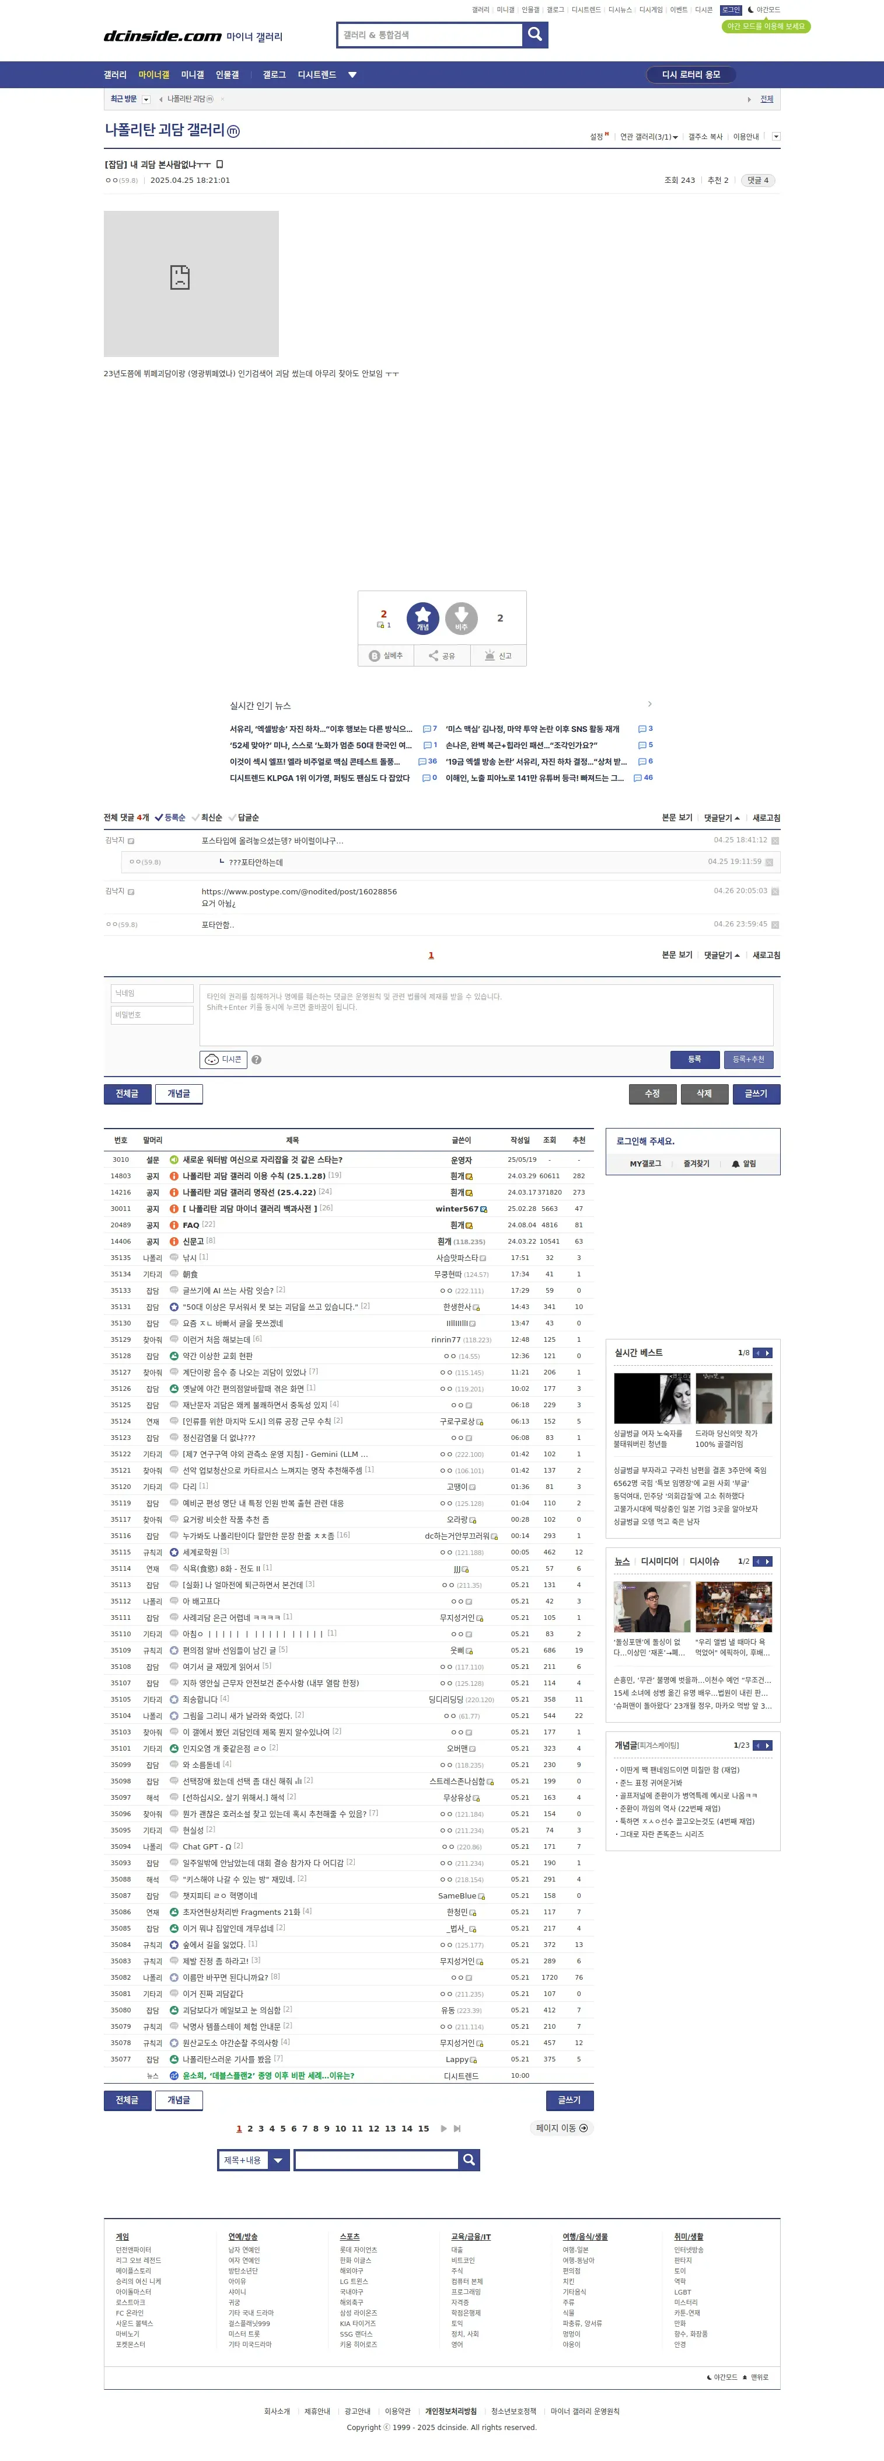Viewport: 884px width, 2461px height.
Task: Go to next page of 실시간 베스트 panel
Action: point(767,1353)
